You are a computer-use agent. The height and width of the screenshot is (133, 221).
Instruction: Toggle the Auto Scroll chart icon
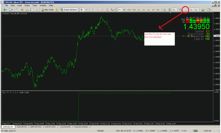(191, 10)
